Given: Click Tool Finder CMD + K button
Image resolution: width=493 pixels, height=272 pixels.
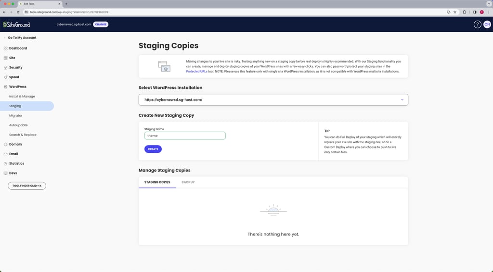Looking at the screenshot, I should click(27, 185).
